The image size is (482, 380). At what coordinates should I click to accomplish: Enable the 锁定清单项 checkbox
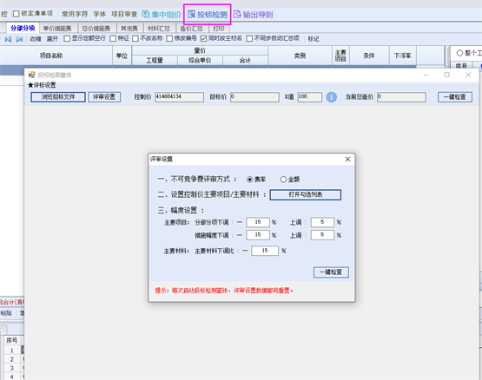16,14
